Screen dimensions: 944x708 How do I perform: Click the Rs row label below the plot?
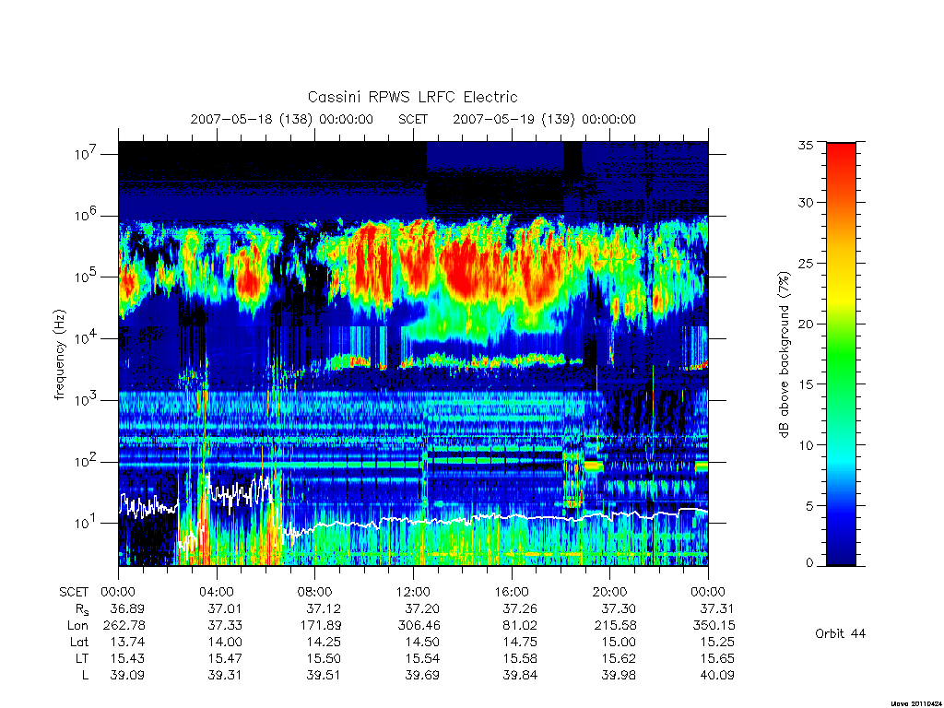pos(81,609)
